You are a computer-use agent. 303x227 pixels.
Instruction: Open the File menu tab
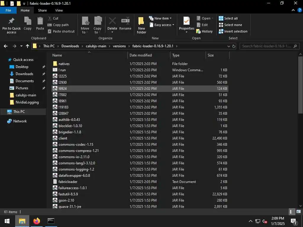pyautogui.click(x=8, y=10)
